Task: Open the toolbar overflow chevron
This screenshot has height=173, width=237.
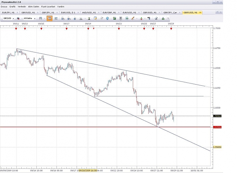Action: tap(168, 19)
